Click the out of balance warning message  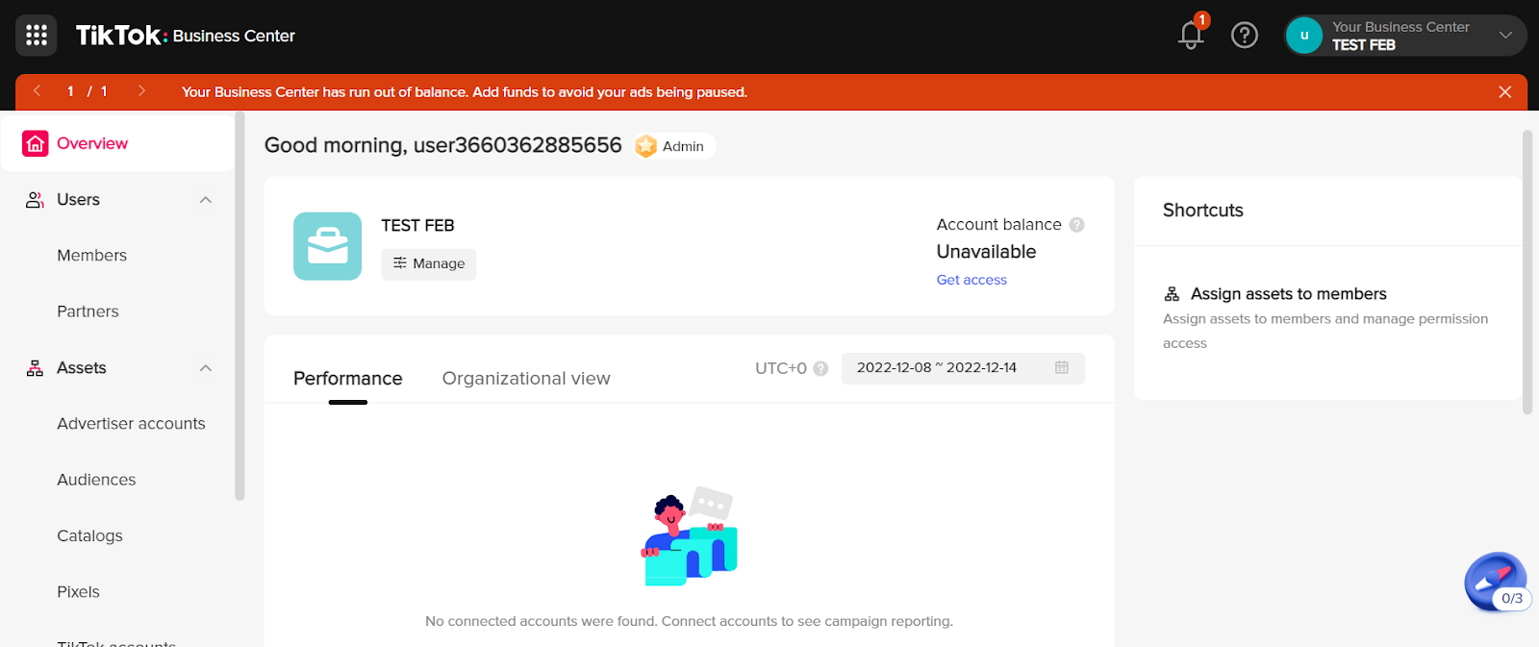[x=465, y=92]
